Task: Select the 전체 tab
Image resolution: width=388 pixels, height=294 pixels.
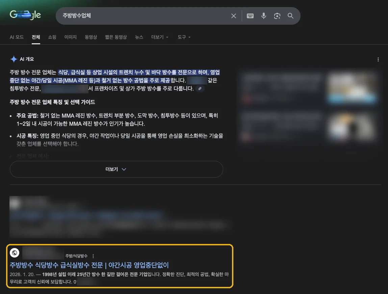Action: pyautogui.click(x=36, y=37)
